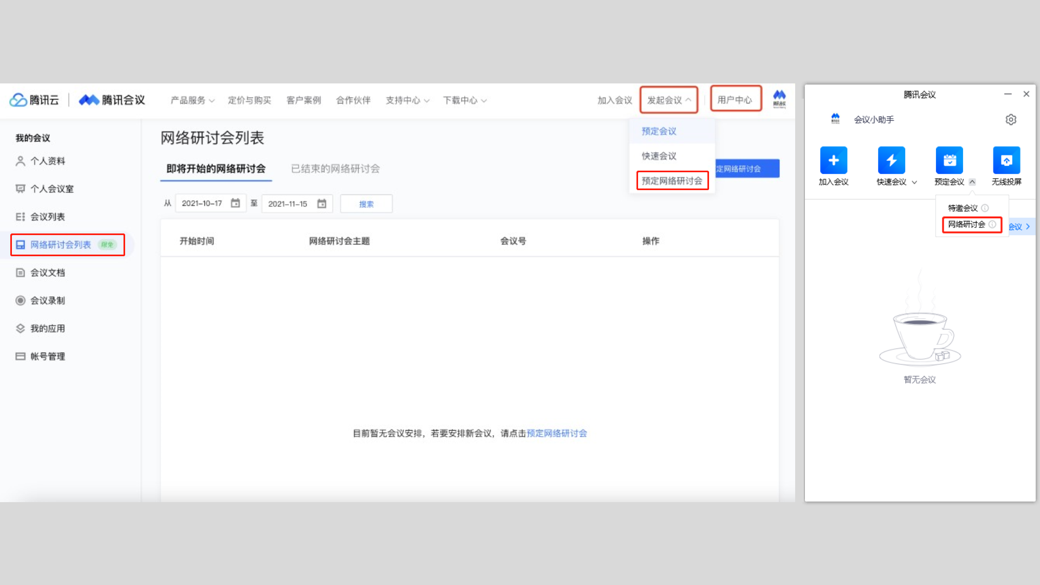1040x585 pixels.
Task: Click the 我的应用 layers icon
Action: 21,328
